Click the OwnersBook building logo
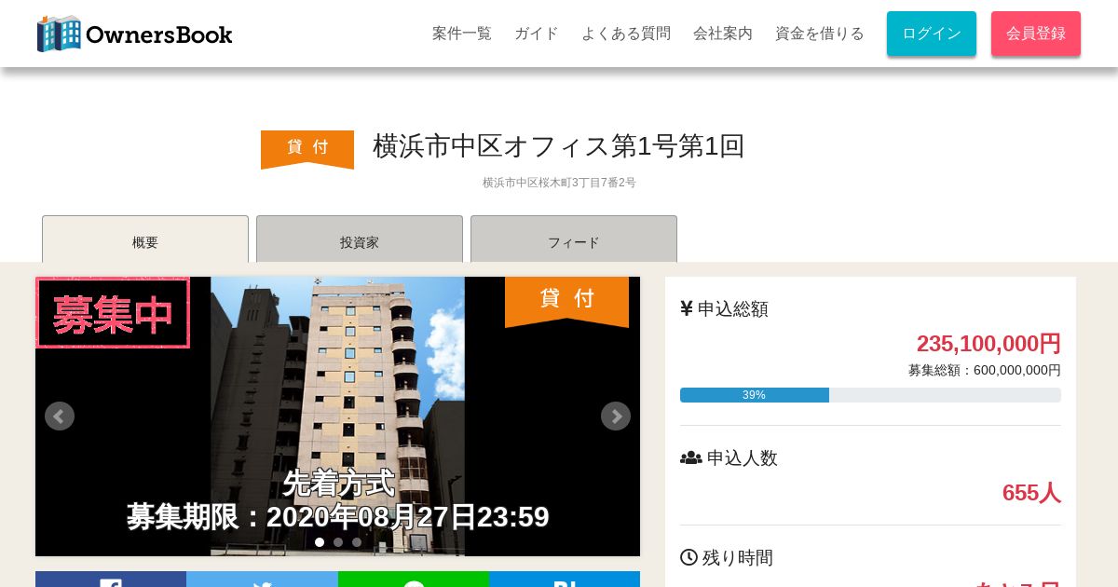 134,34
